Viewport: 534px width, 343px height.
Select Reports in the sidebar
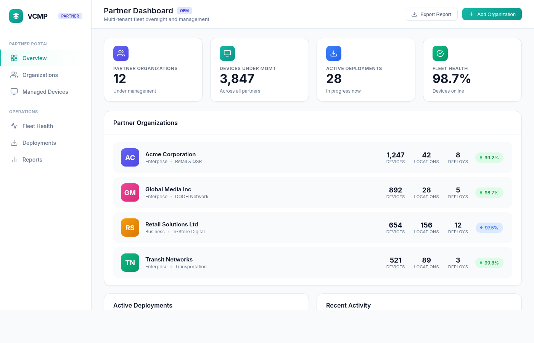(x=32, y=160)
